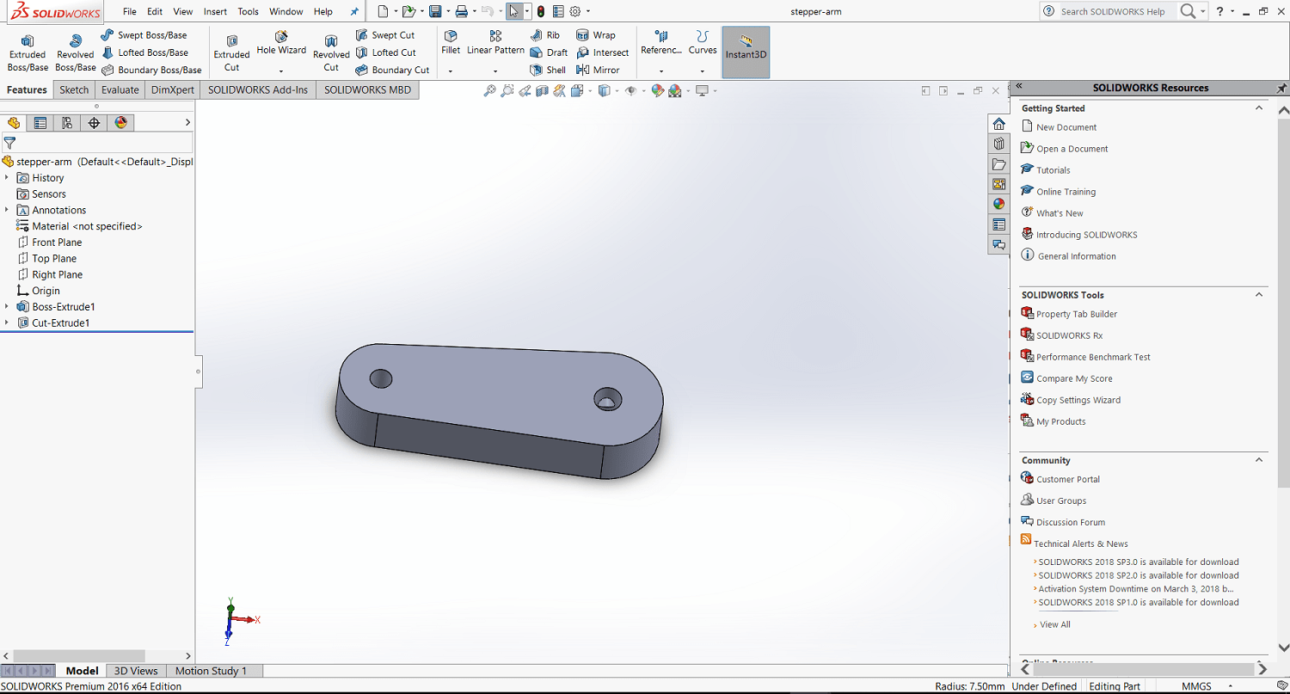This screenshot has width=1290, height=694.
Task: Expand the History folder
Action: [x=7, y=178]
